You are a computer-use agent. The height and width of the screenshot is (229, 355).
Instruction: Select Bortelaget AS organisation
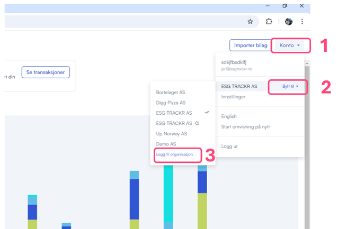(x=170, y=93)
